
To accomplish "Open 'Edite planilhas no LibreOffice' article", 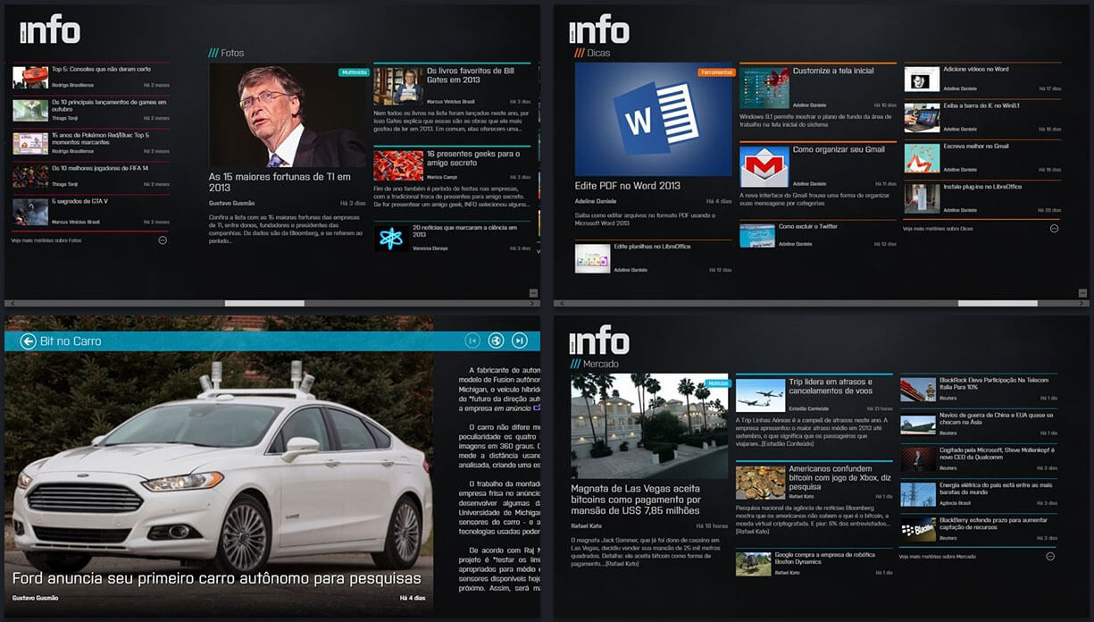I will (x=652, y=247).
